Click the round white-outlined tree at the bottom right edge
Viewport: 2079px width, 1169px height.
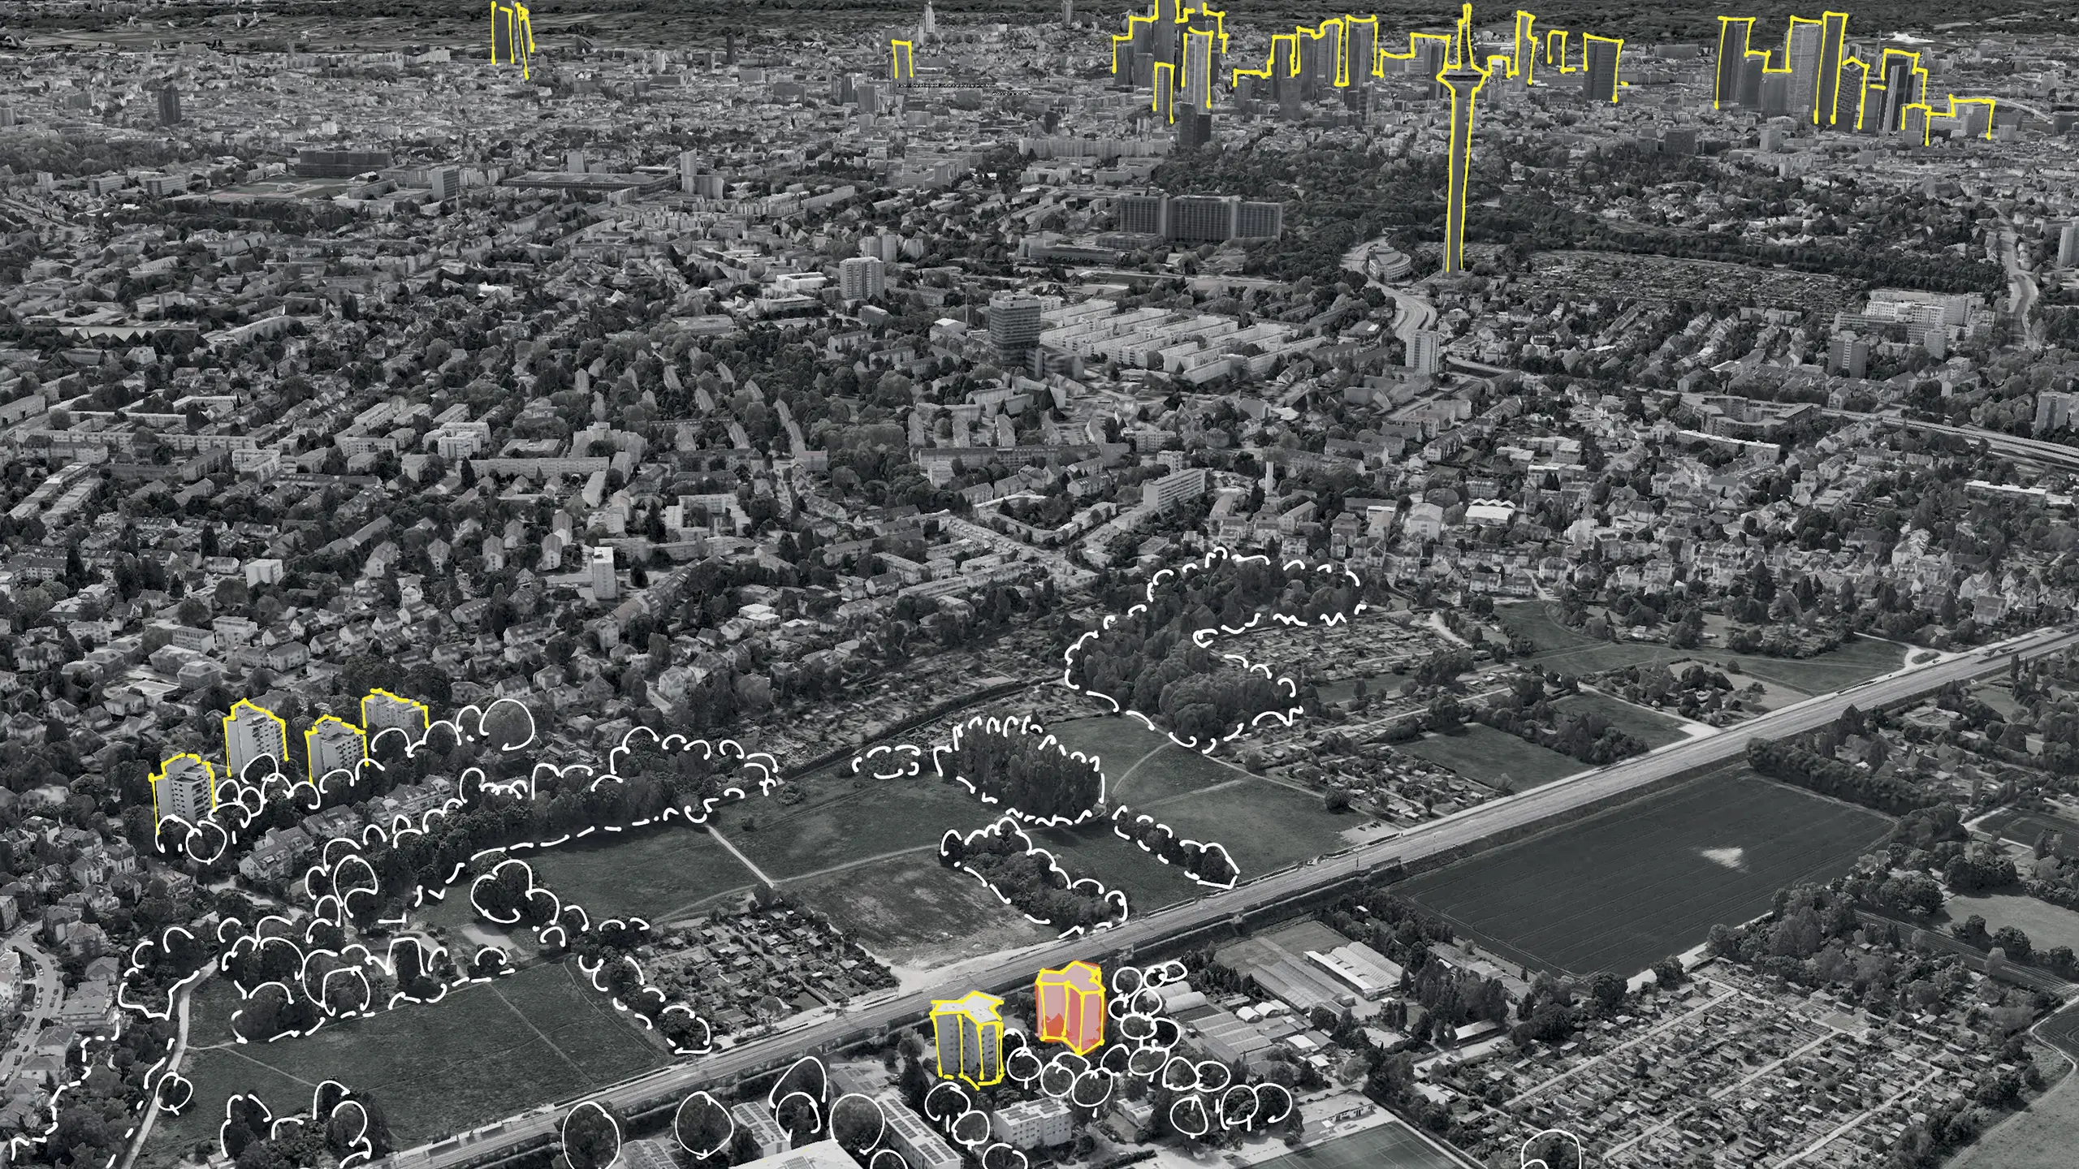(1550, 1151)
